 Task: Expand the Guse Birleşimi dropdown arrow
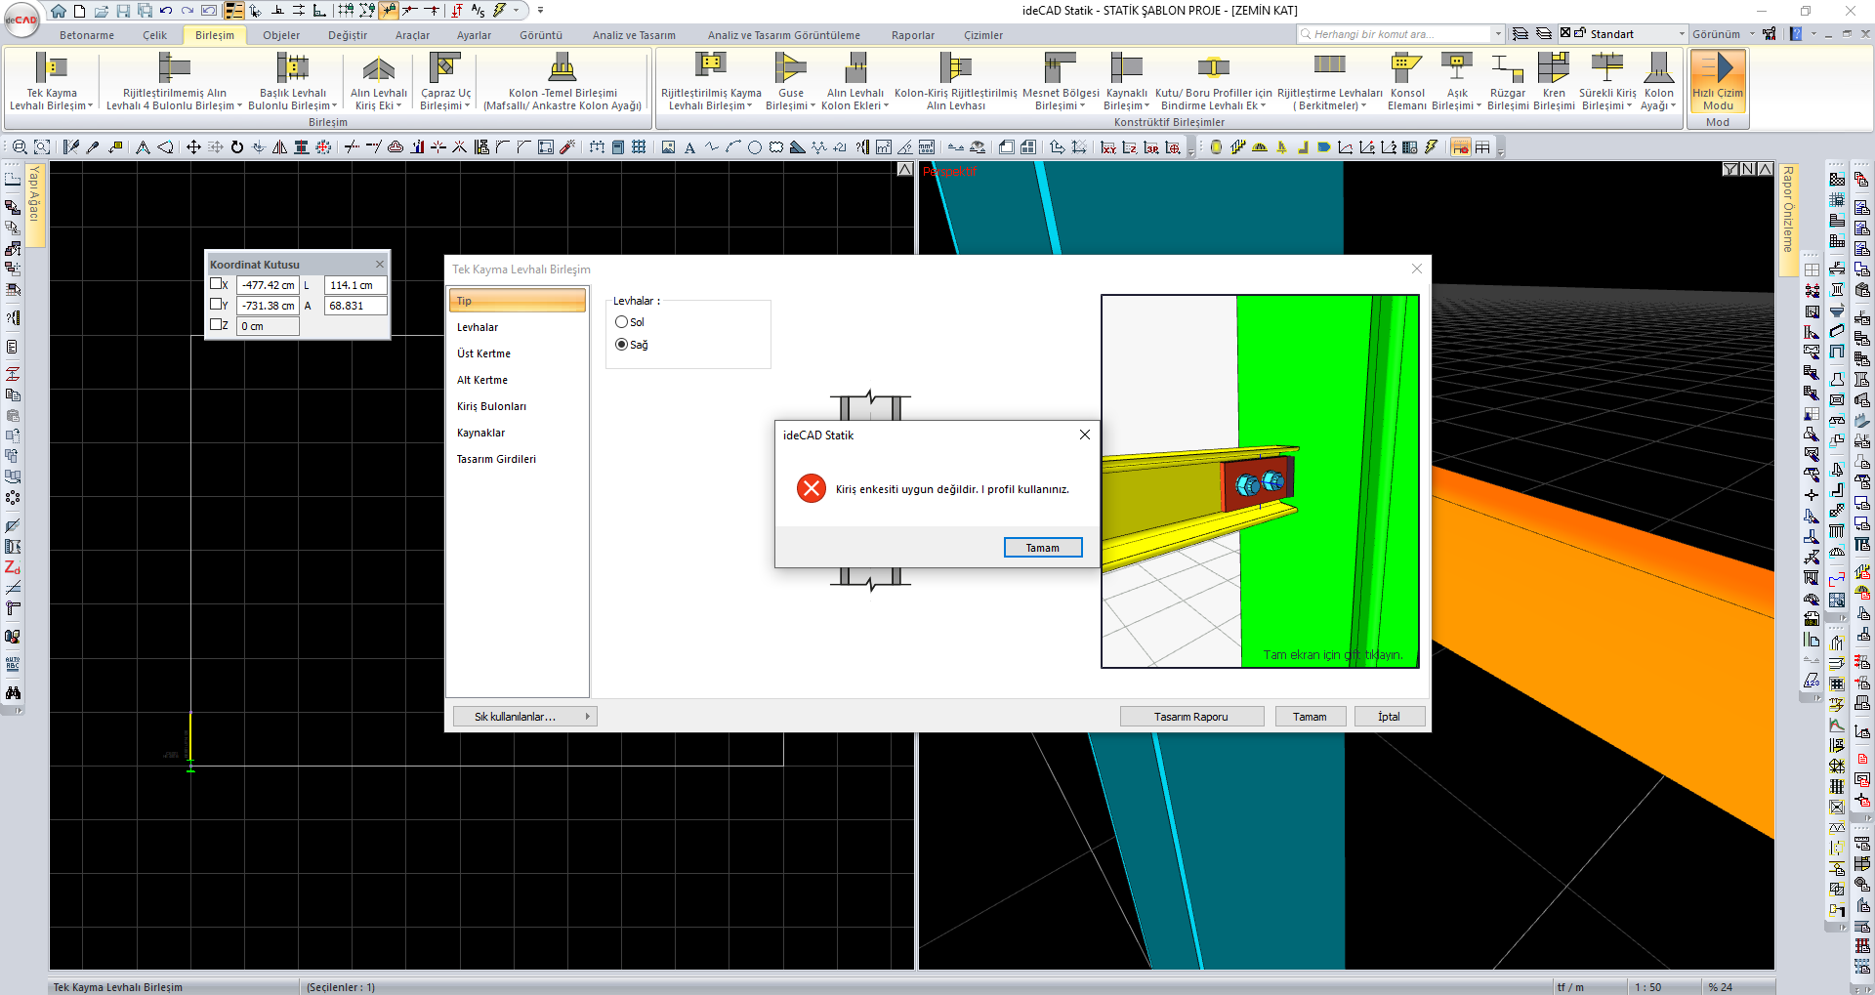[x=812, y=106]
